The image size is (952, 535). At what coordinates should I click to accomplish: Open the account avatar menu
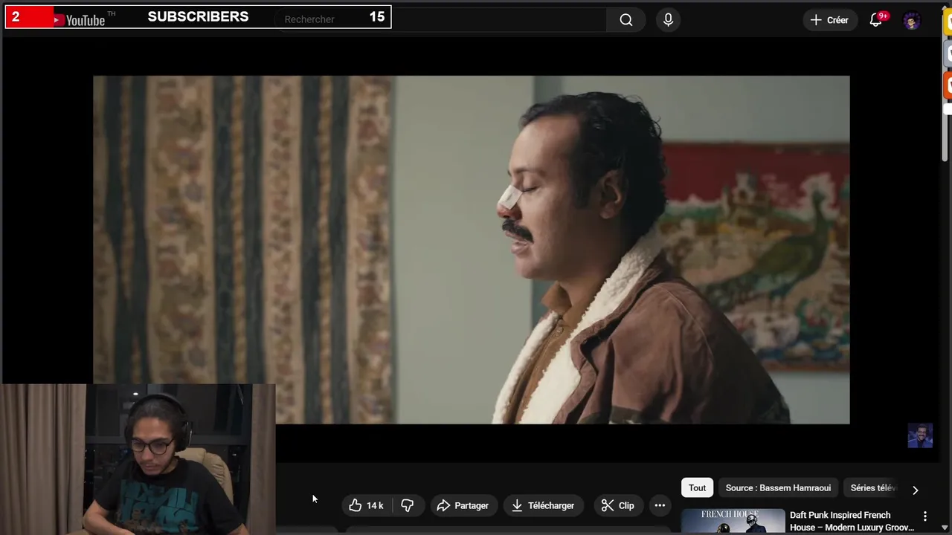point(912,20)
